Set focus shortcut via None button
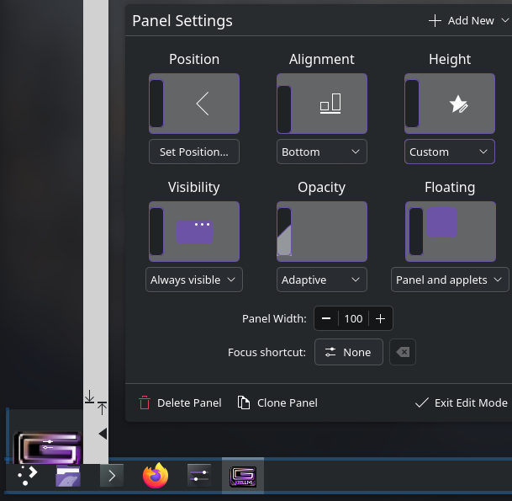 point(348,352)
